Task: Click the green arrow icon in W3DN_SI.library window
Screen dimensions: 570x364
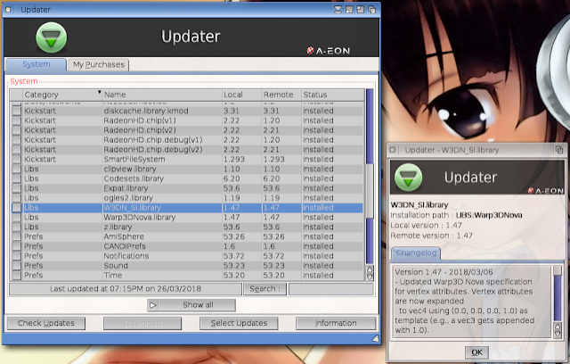Action: (x=408, y=178)
